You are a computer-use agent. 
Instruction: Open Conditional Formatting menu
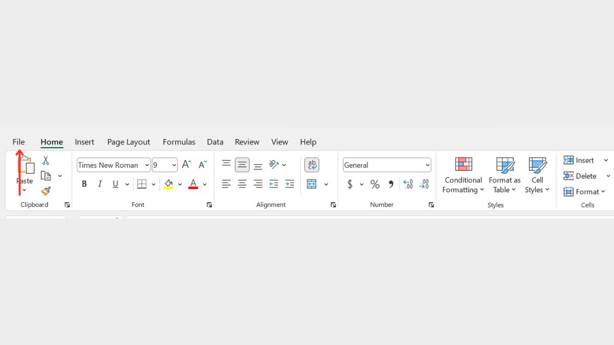463,176
